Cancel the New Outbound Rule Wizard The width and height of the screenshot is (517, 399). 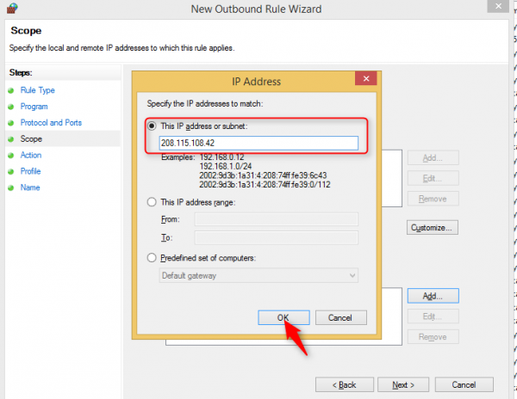pyautogui.click(x=464, y=384)
